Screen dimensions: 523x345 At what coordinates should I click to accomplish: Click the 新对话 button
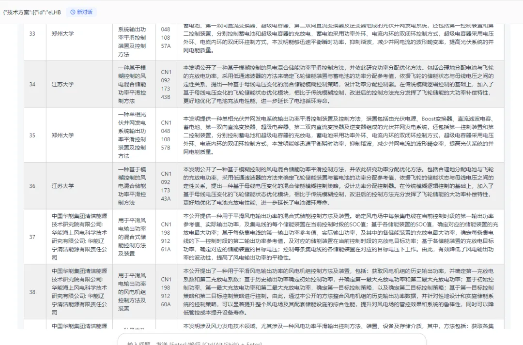coord(81,12)
